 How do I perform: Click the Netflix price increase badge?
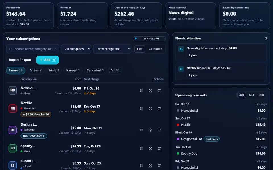coord(36,114)
